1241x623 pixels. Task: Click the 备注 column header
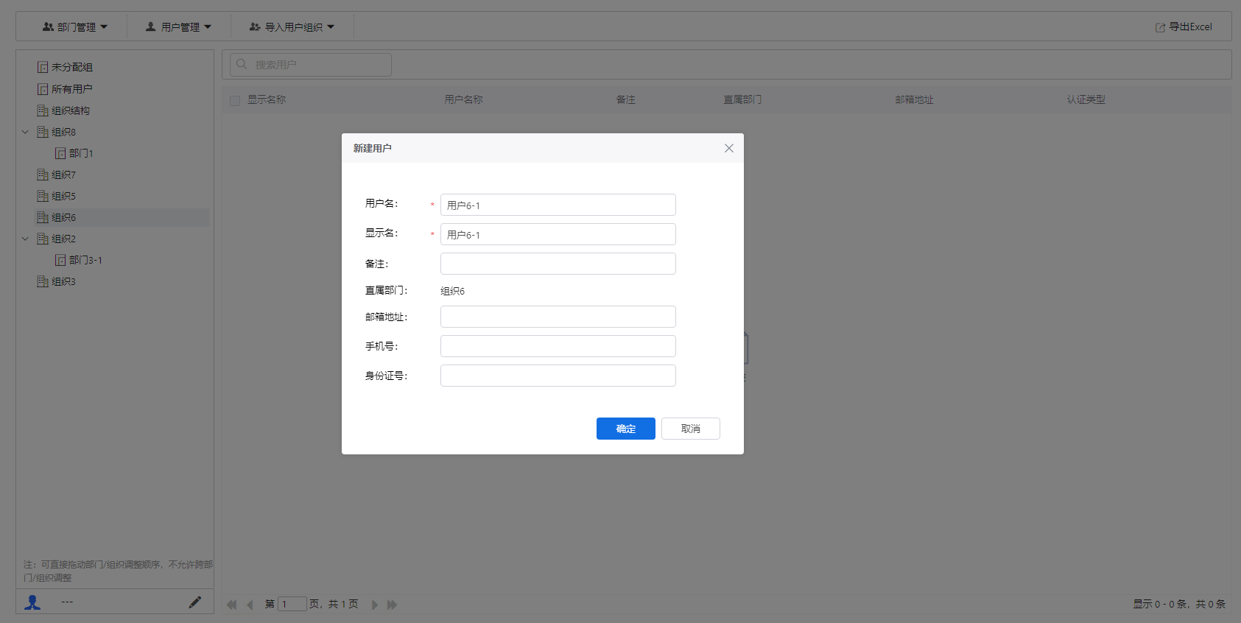click(x=626, y=99)
